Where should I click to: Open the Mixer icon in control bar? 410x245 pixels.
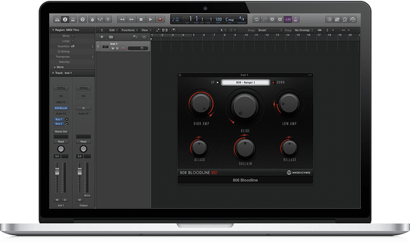100,19
